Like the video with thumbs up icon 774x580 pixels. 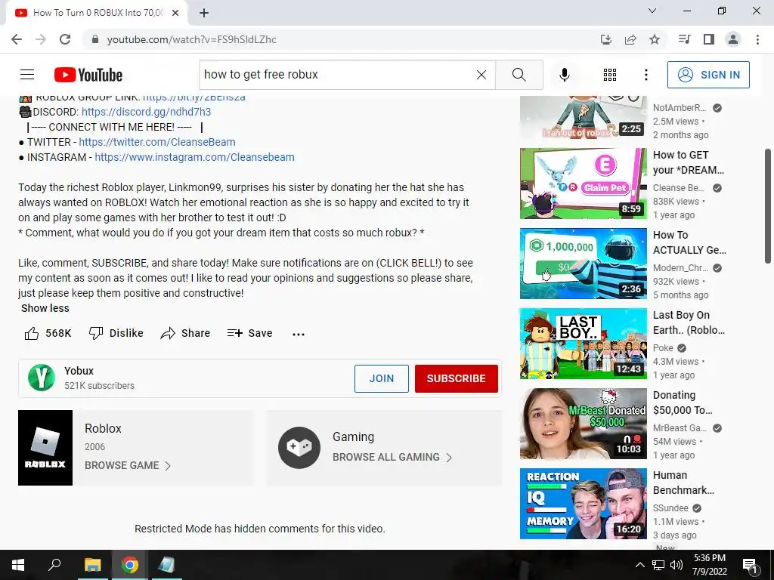coord(32,333)
